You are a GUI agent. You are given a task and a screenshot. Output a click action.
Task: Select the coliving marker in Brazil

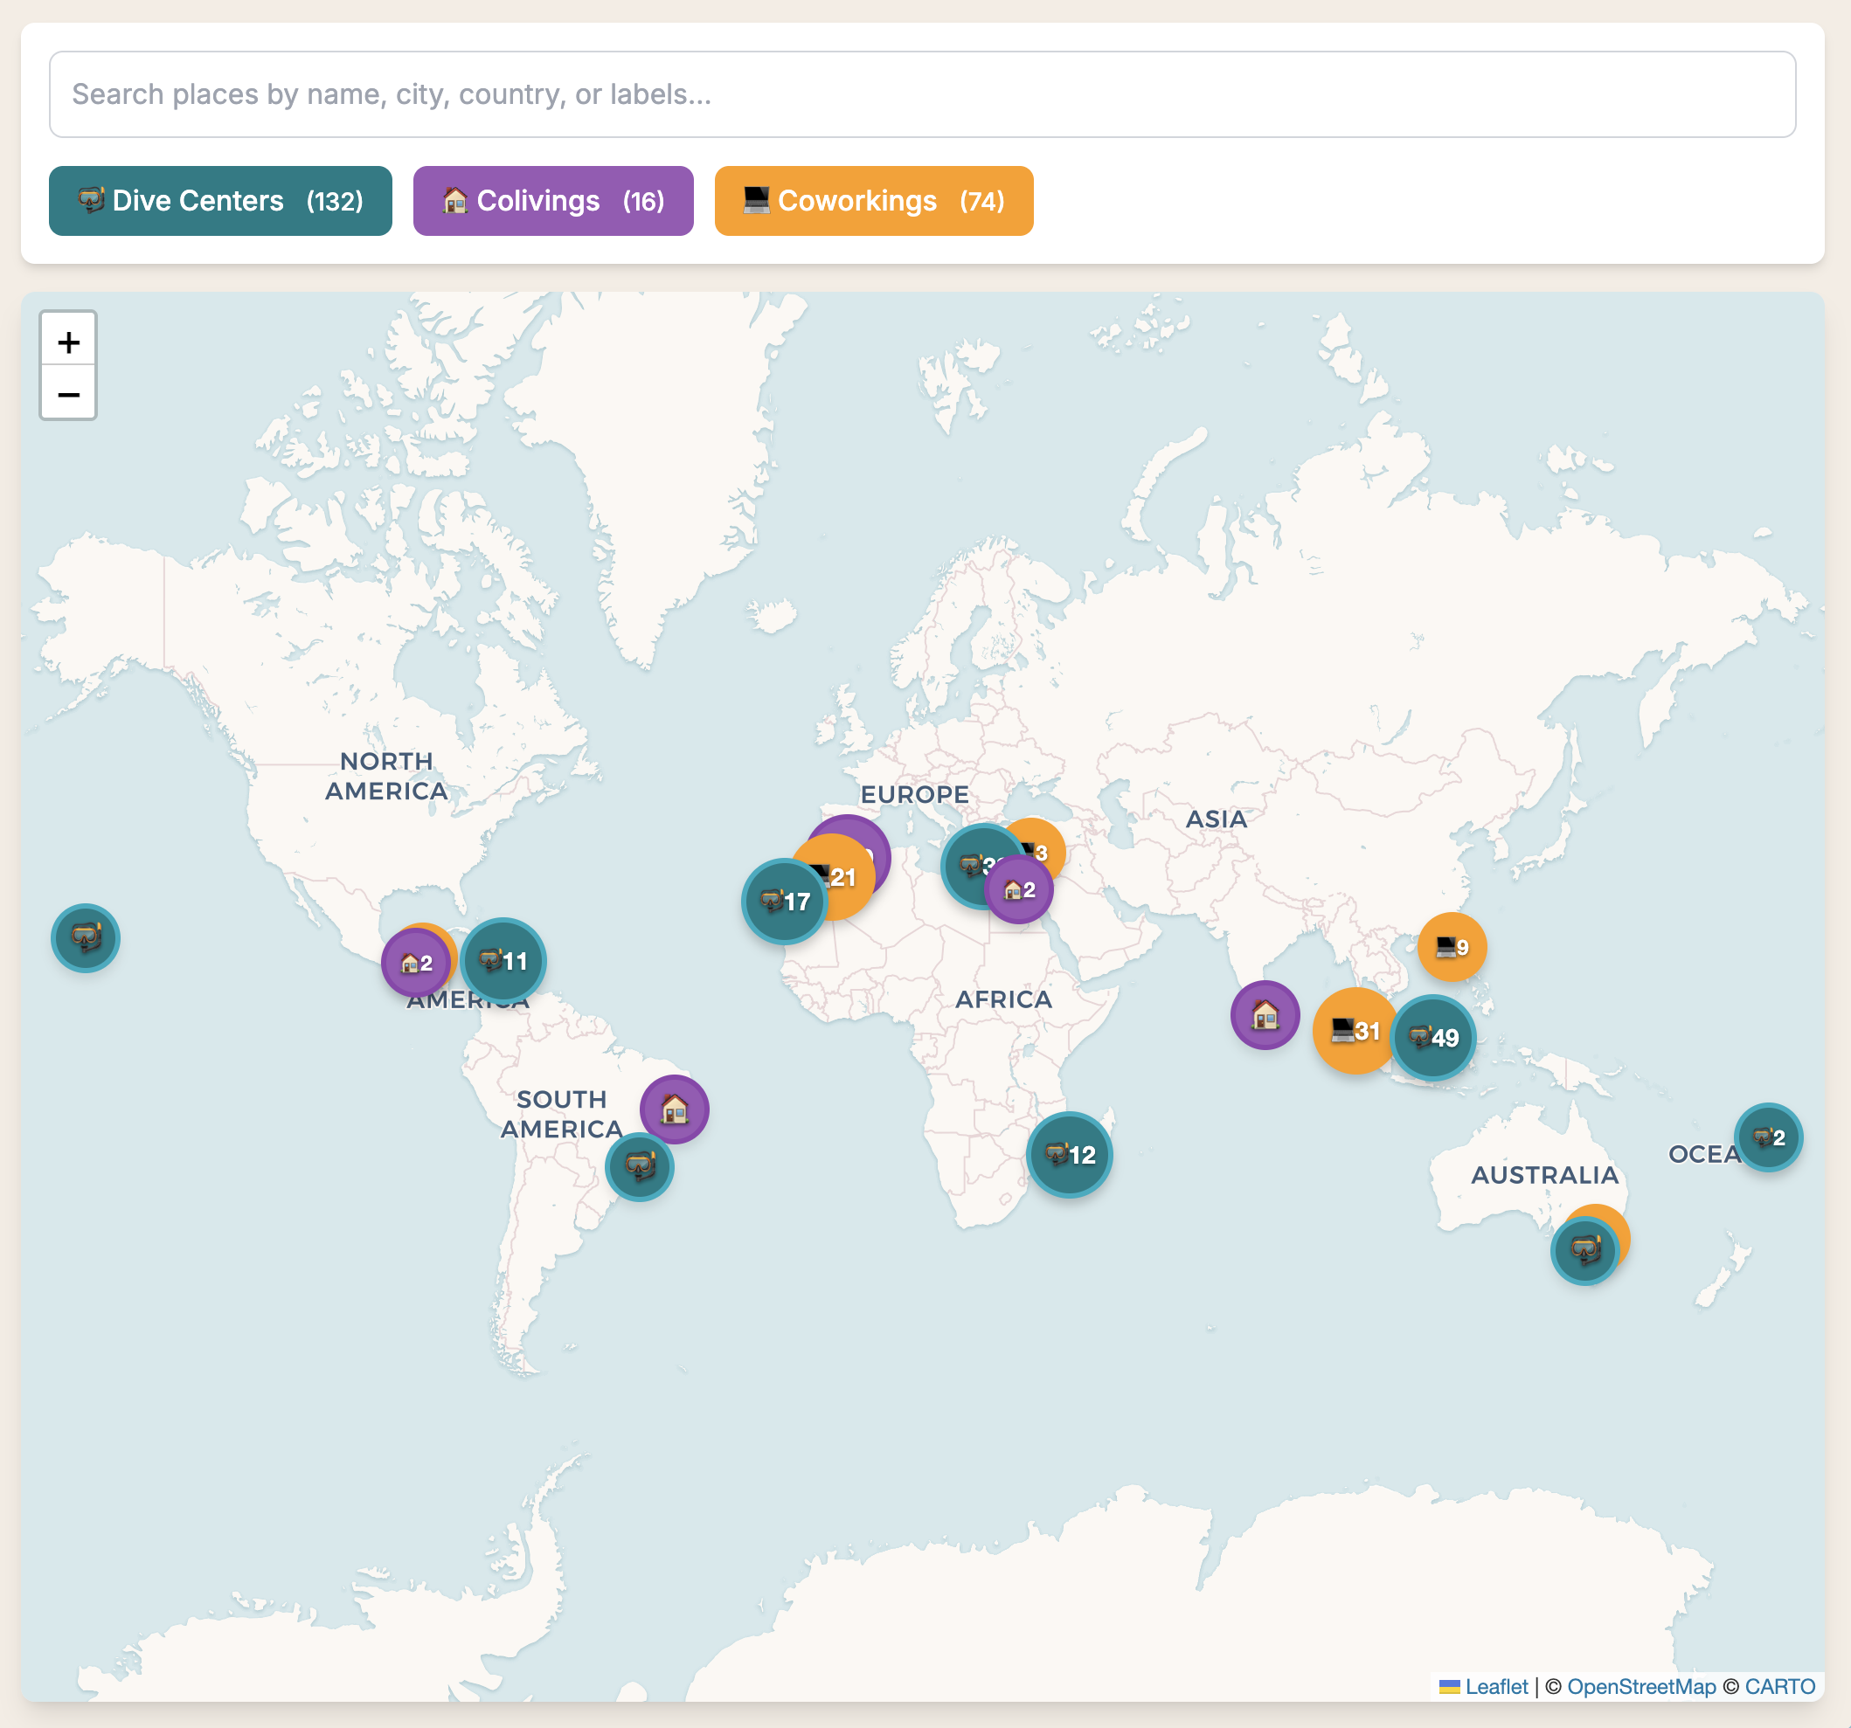(673, 1109)
